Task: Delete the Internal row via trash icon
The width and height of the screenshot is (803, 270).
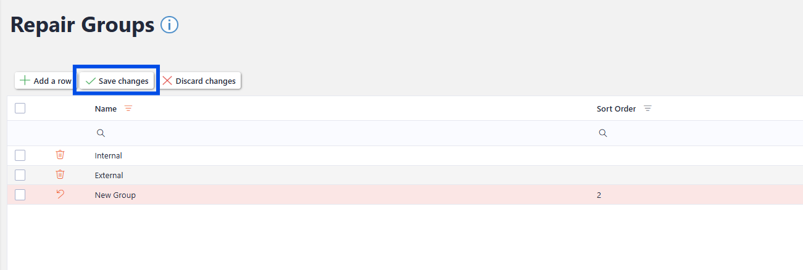Action: pos(60,155)
